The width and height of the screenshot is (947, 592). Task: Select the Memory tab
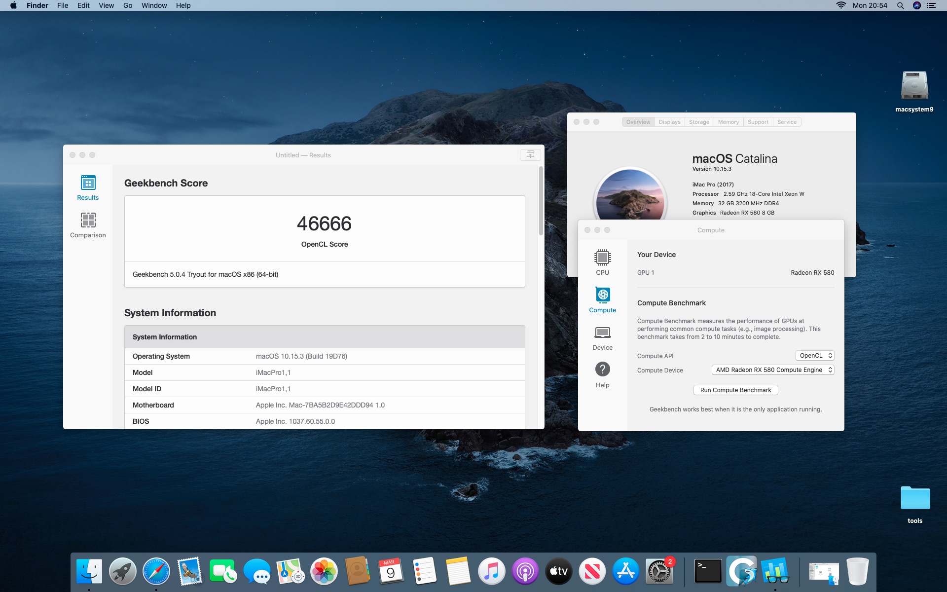728,122
